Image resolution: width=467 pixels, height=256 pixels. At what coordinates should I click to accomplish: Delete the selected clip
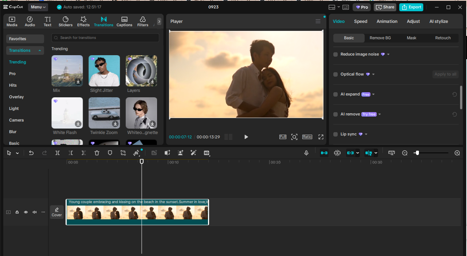point(97,153)
